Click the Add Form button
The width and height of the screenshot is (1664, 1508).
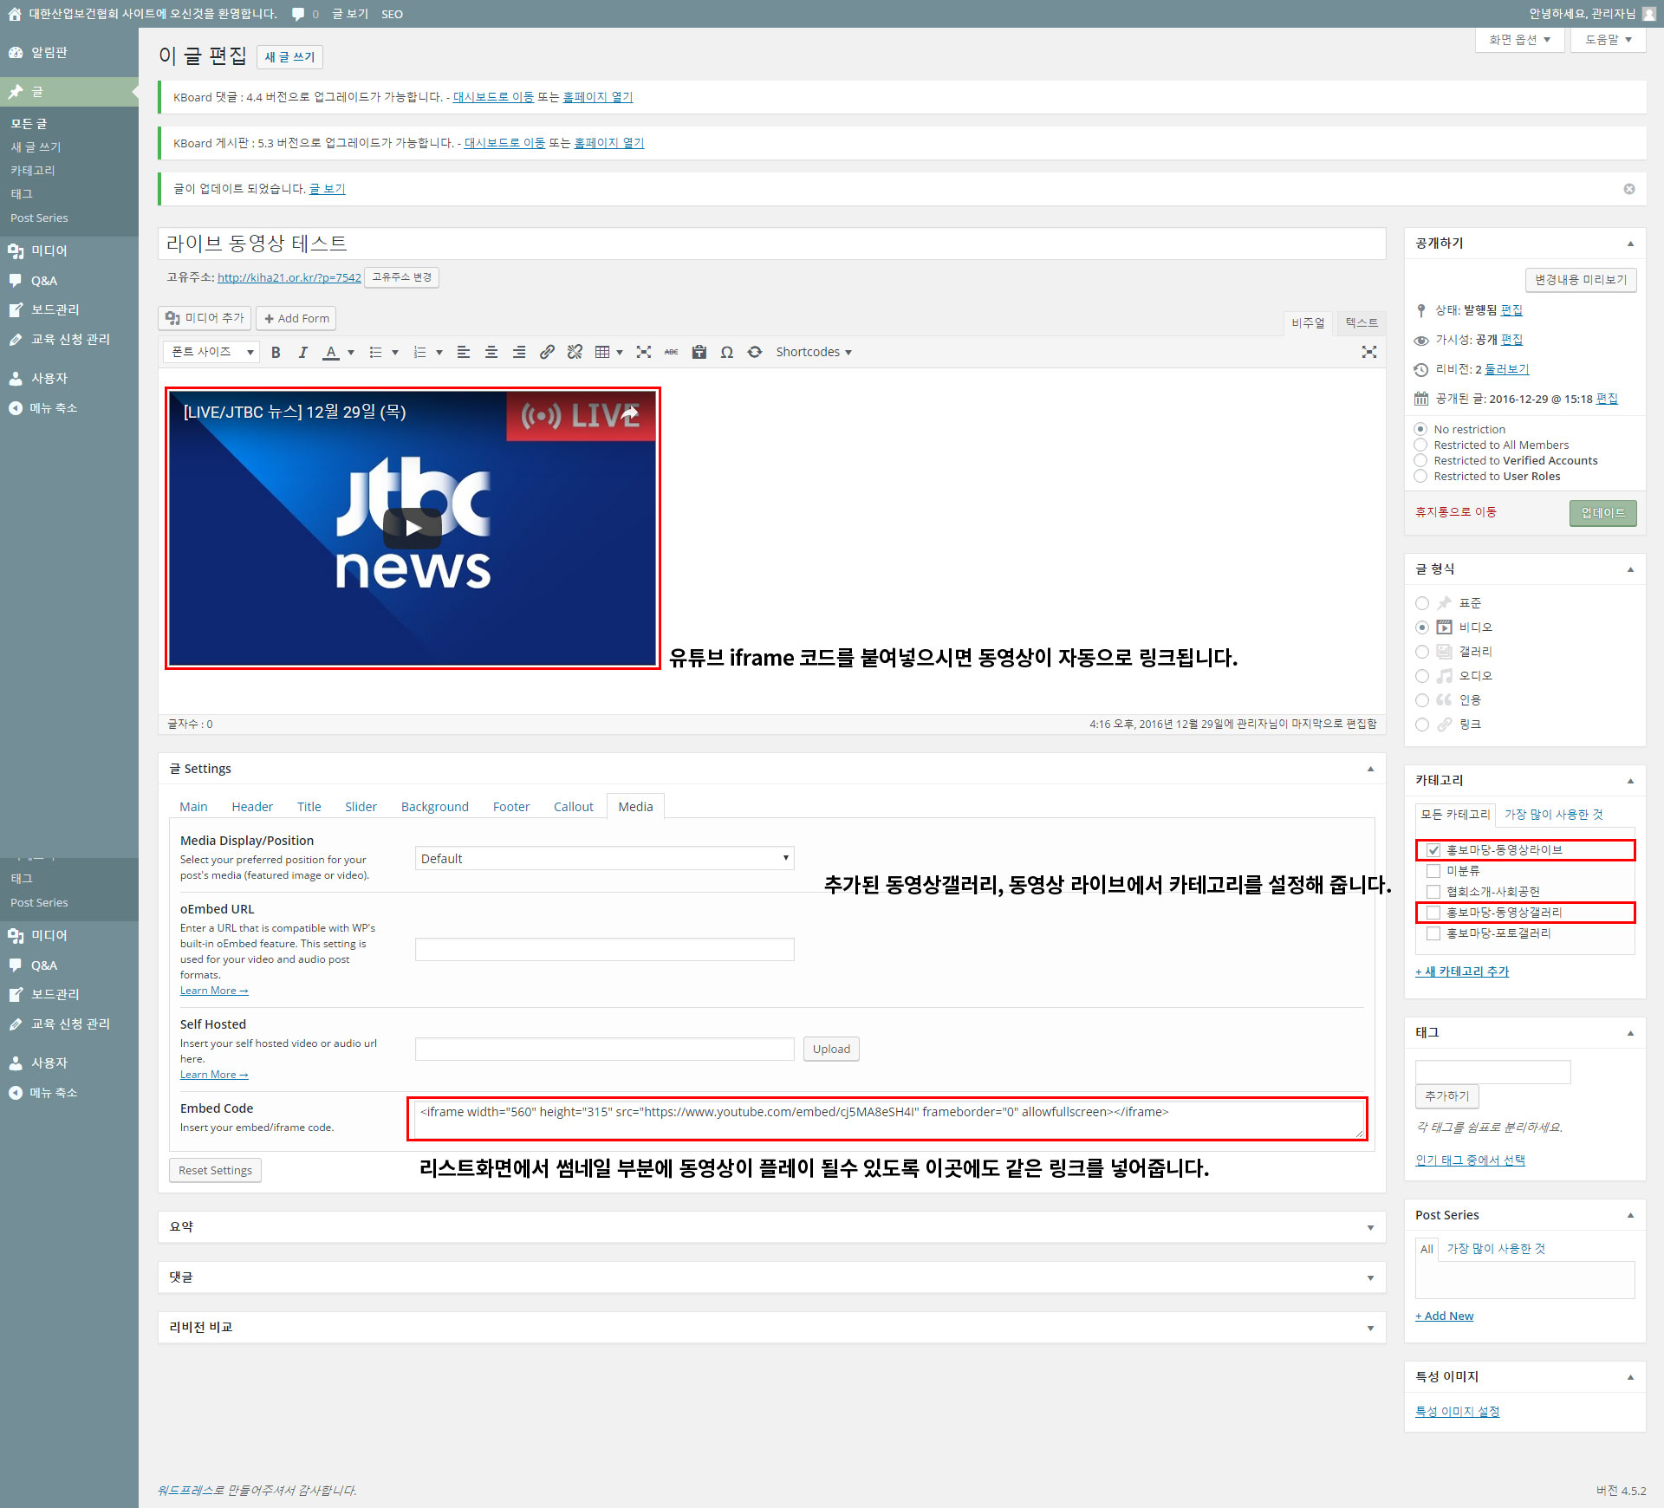pos(296,318)
